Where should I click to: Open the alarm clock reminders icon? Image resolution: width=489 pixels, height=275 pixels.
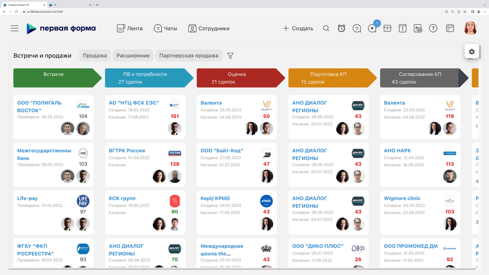point(341,28)
